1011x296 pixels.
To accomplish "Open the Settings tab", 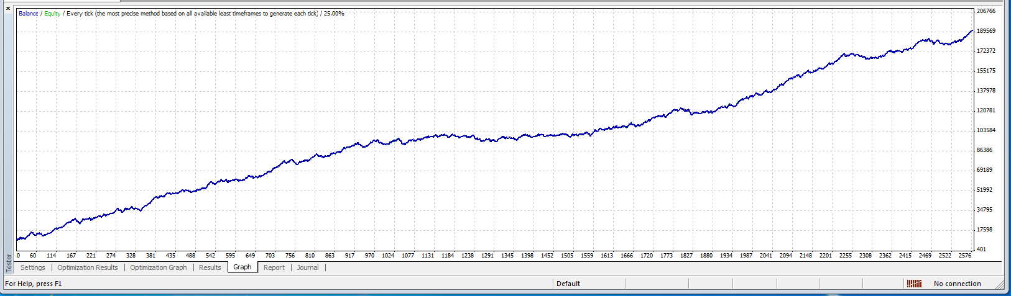I will [x=33, y=267].
